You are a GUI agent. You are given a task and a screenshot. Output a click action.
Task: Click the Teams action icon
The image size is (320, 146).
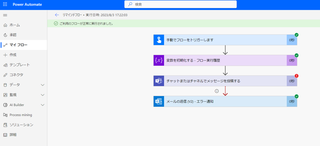click(159, 81)
